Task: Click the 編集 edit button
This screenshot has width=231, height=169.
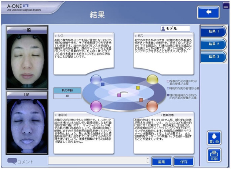Action: tap(162, 162)
